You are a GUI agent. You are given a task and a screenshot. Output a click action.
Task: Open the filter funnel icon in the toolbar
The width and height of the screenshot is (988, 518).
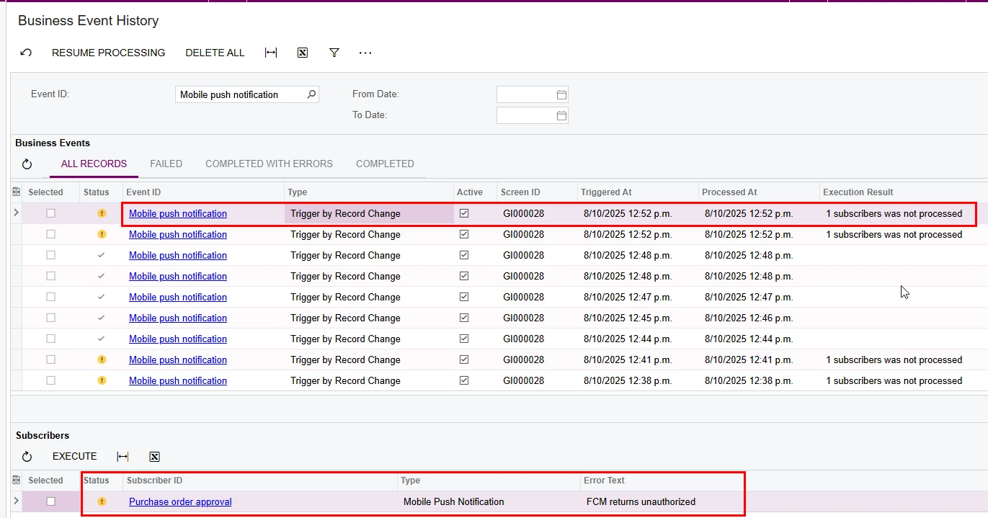pos(334,53)
